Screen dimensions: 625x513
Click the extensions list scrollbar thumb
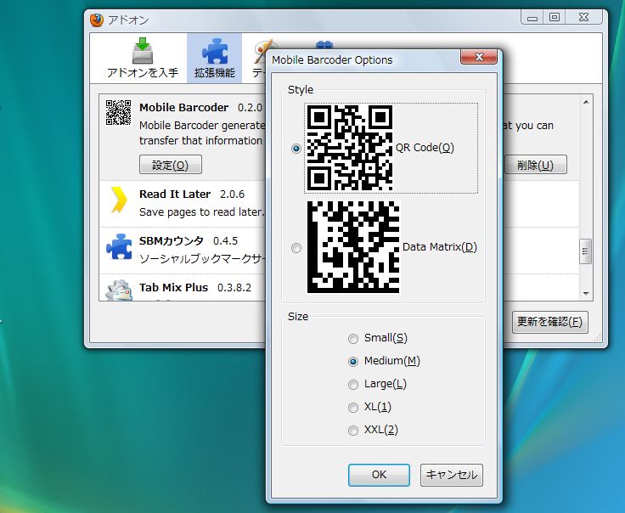(586, 251)
